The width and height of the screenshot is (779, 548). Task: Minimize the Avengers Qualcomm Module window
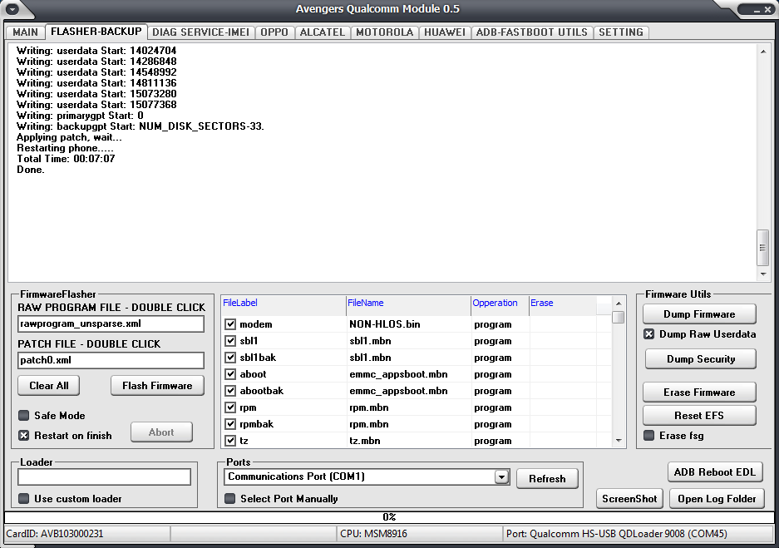[x=757, y=9]
